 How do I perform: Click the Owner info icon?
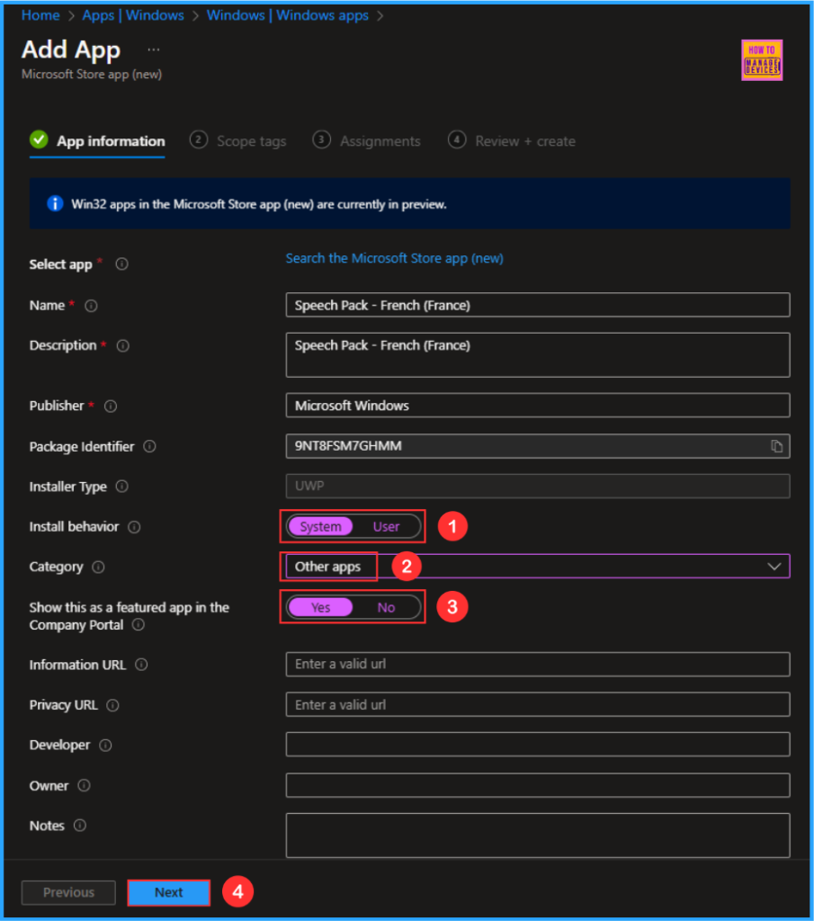[x=84, y=785]
